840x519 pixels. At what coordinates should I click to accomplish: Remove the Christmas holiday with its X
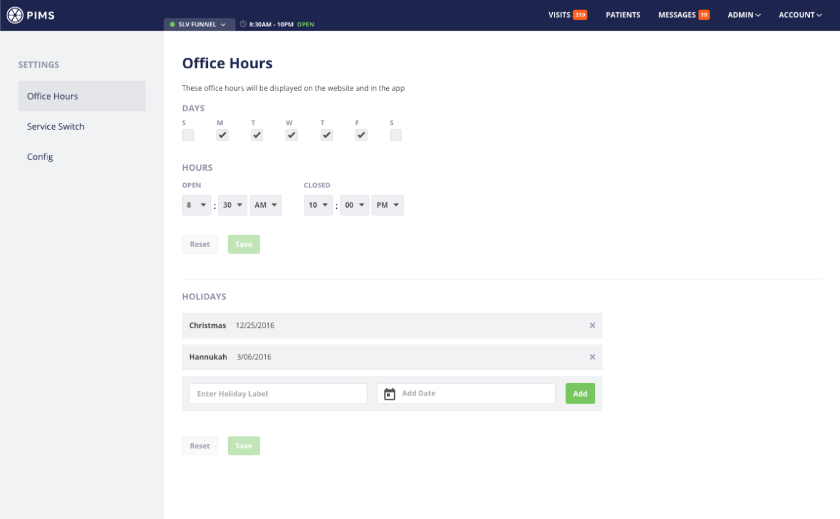(592, 326)
